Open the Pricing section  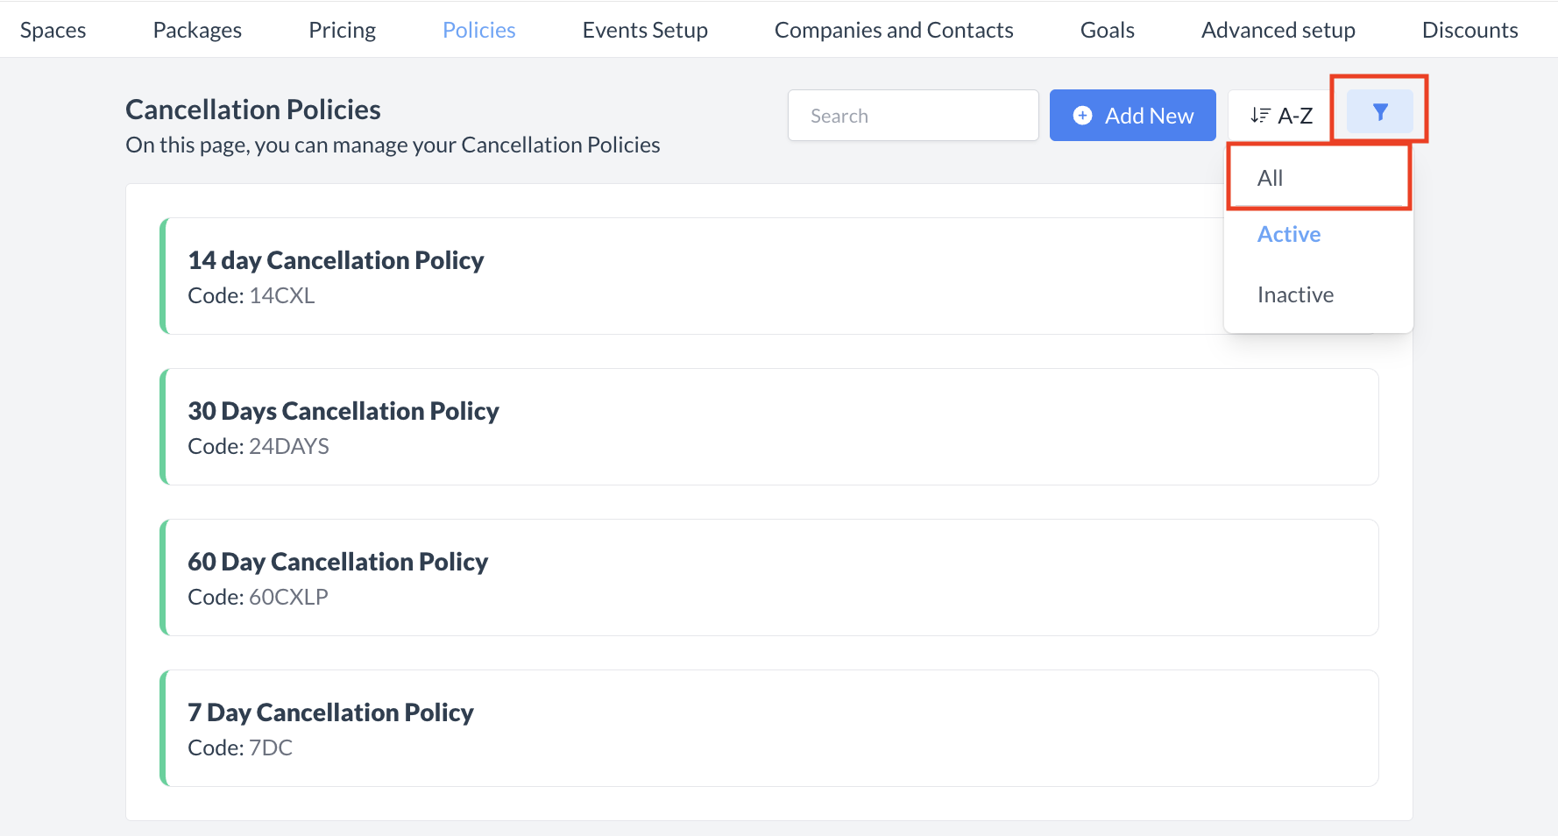(x=342, y=29)
